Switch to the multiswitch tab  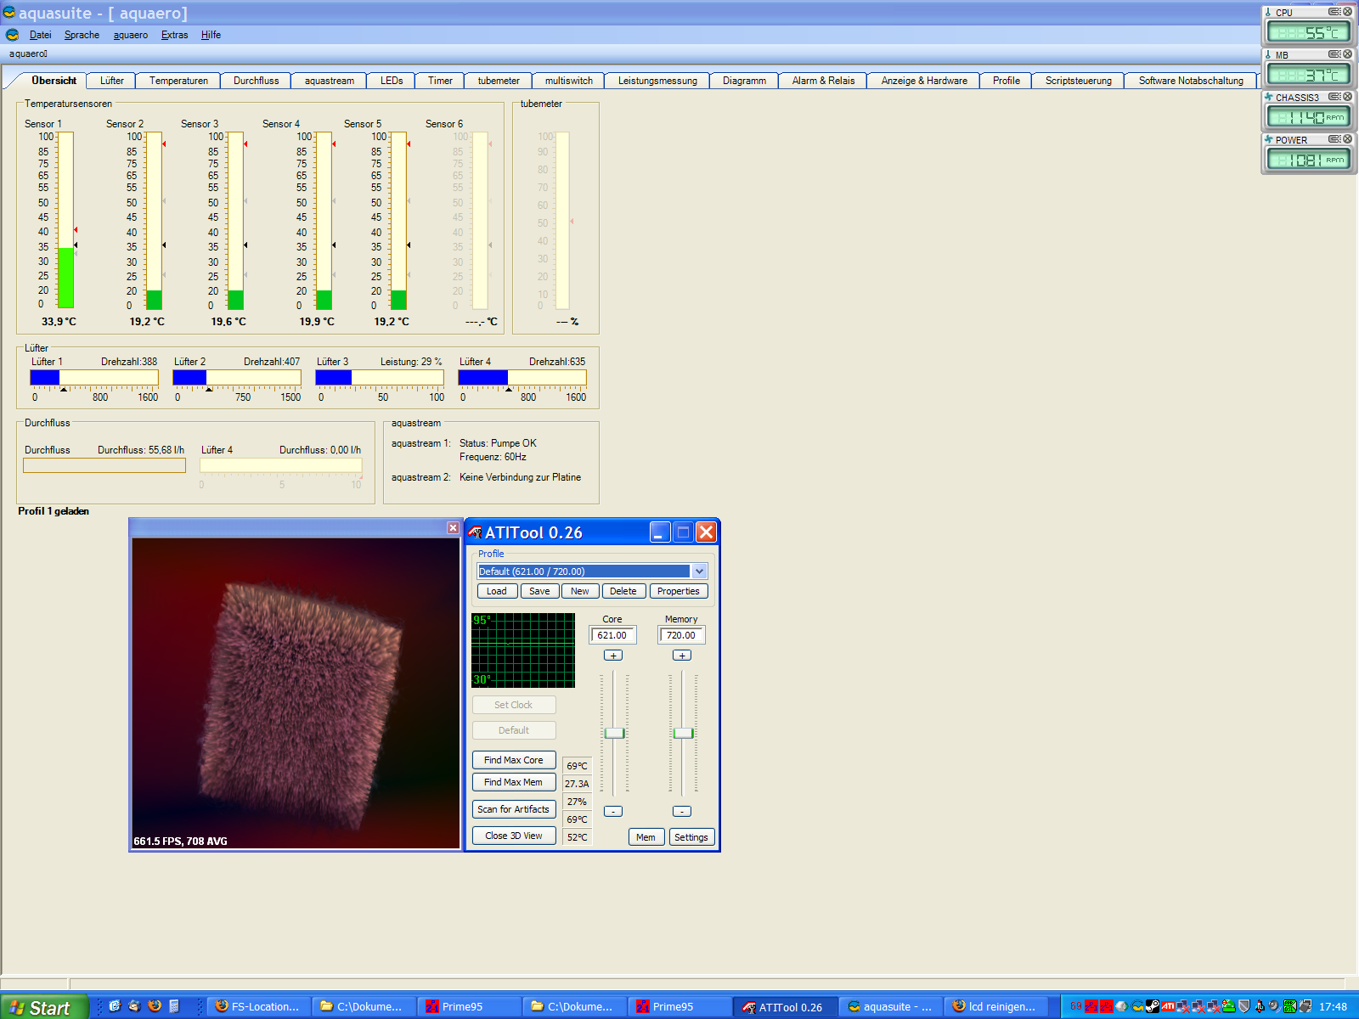568,81
